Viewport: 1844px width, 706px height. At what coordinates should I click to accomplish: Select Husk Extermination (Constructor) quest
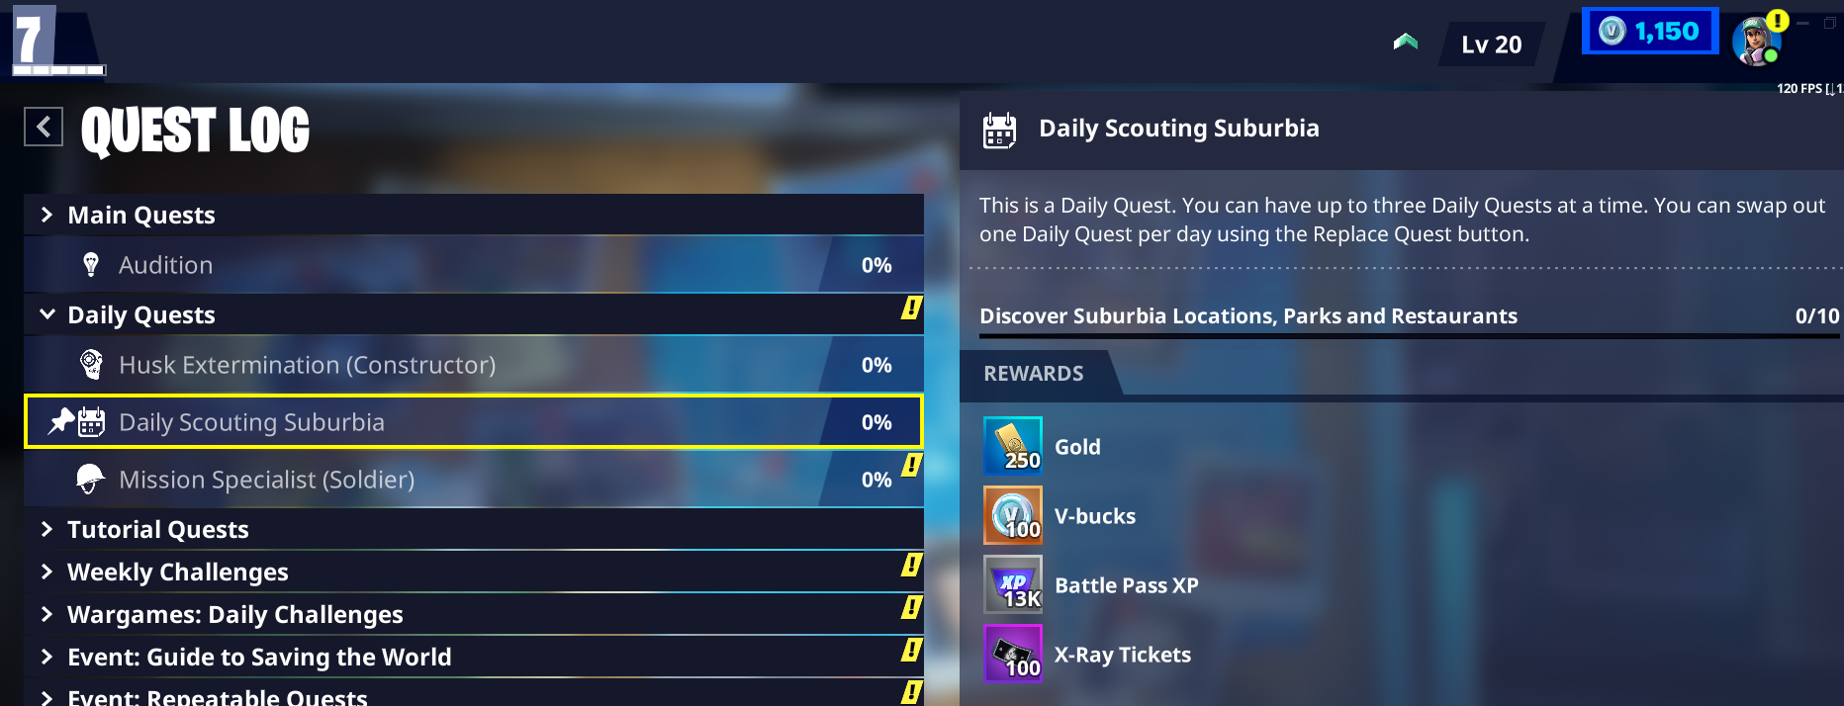(307, 365)
